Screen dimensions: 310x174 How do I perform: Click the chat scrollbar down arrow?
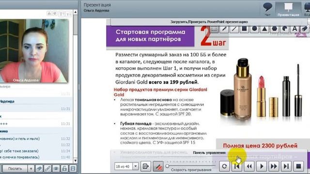click(x=76, y=160)
